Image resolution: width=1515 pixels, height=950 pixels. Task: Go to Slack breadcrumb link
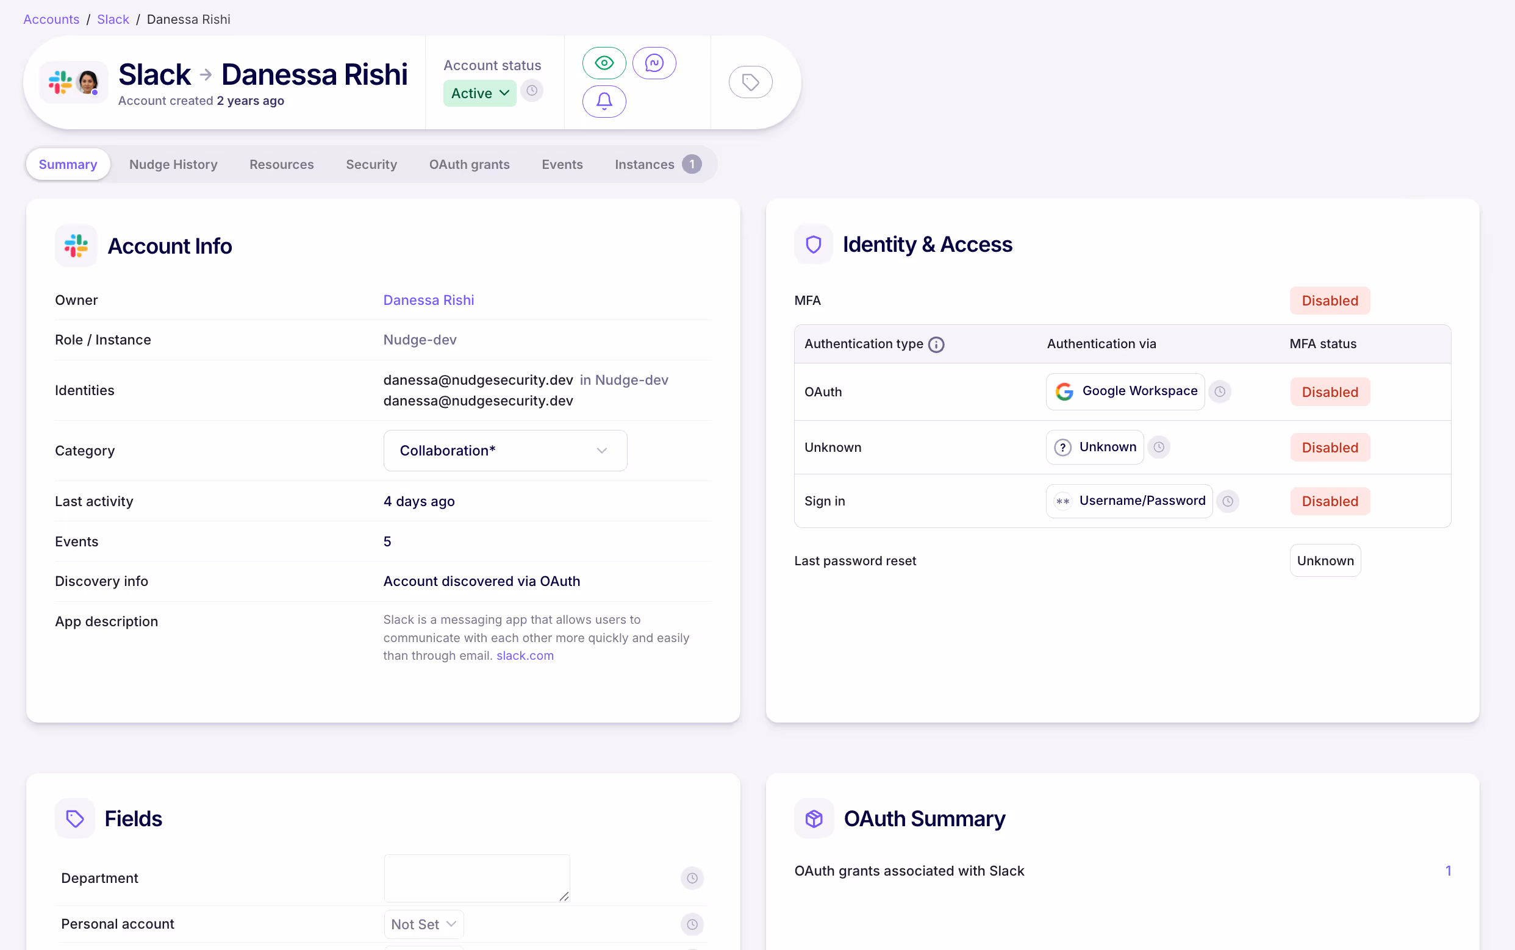click(x=112, y=20)
